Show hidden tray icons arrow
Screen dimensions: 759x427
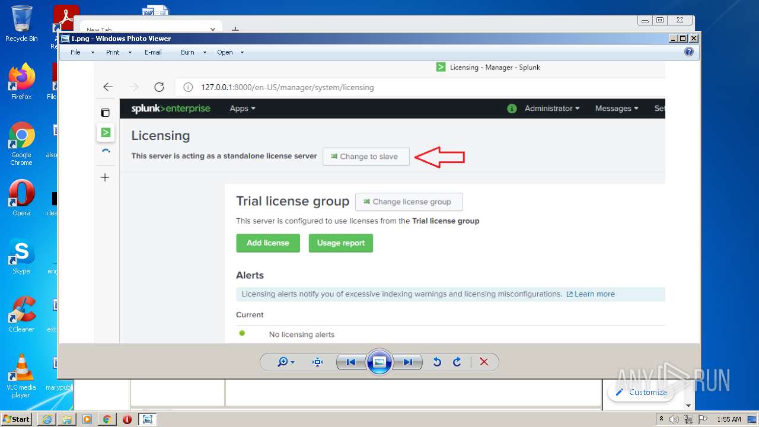[661, 419]
